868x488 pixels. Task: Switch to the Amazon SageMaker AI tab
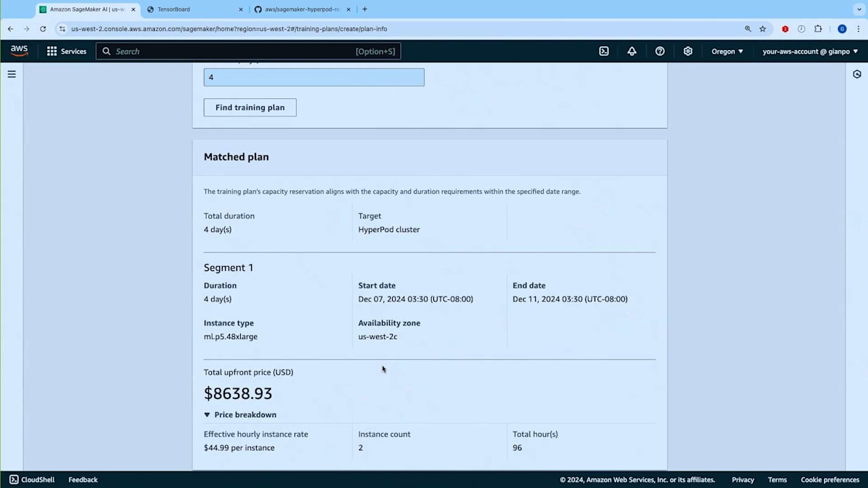tap(87, 9)
